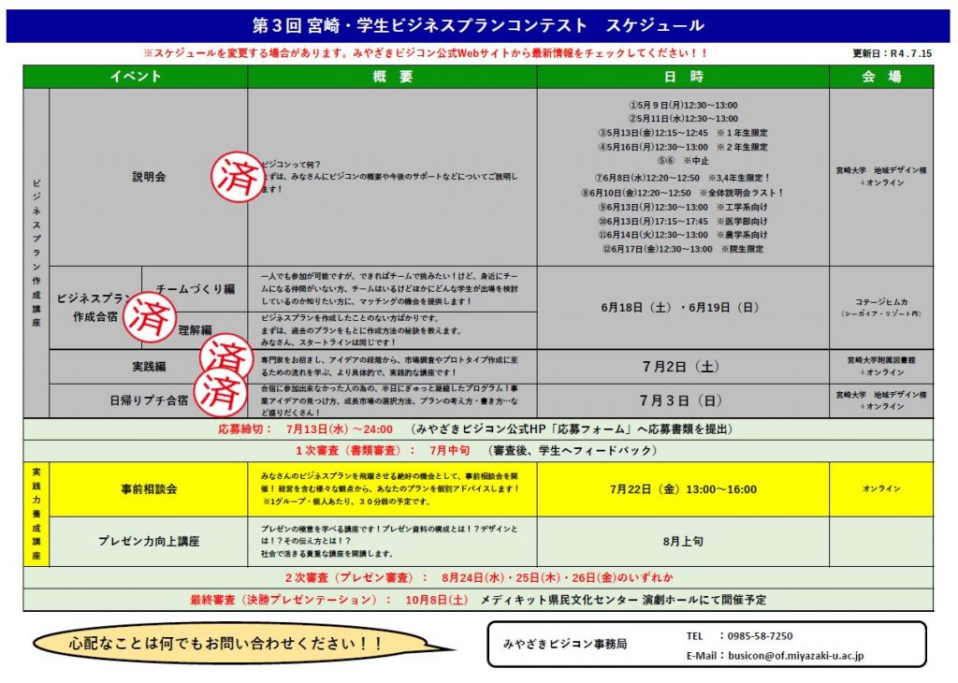Select the 'イベント' column header
958x683 pixels.
click(136, 77)
